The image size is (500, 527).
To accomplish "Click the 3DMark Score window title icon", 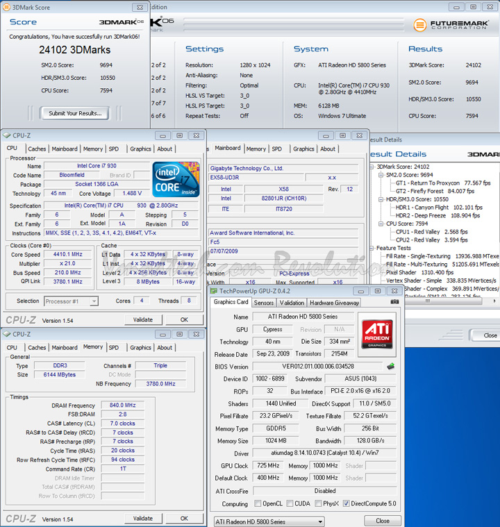I will (x=6, y=7).
